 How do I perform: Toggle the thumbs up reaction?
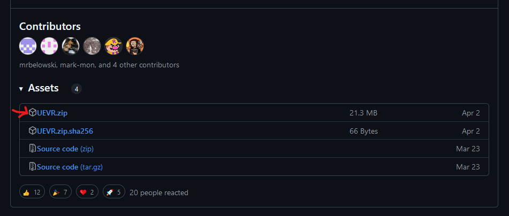(32, 192)
